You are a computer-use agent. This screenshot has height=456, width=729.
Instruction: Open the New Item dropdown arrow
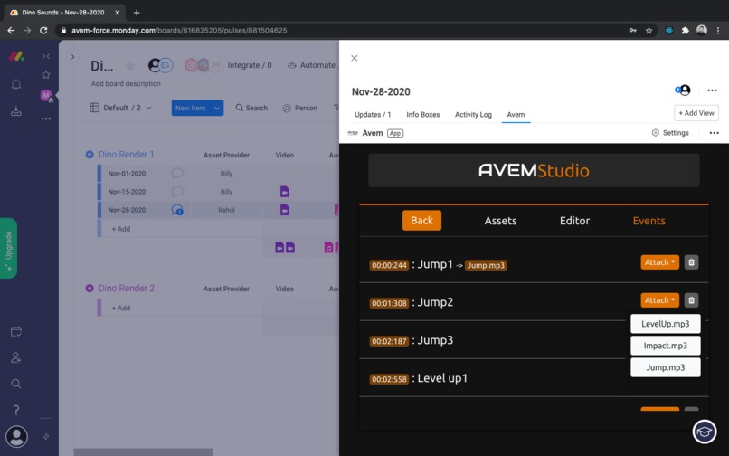[x=217, y=108]
